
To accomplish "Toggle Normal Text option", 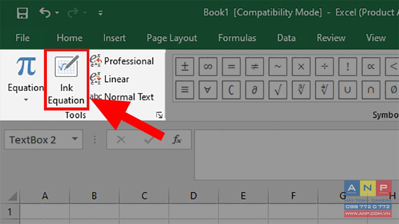I will coord(122,97).
